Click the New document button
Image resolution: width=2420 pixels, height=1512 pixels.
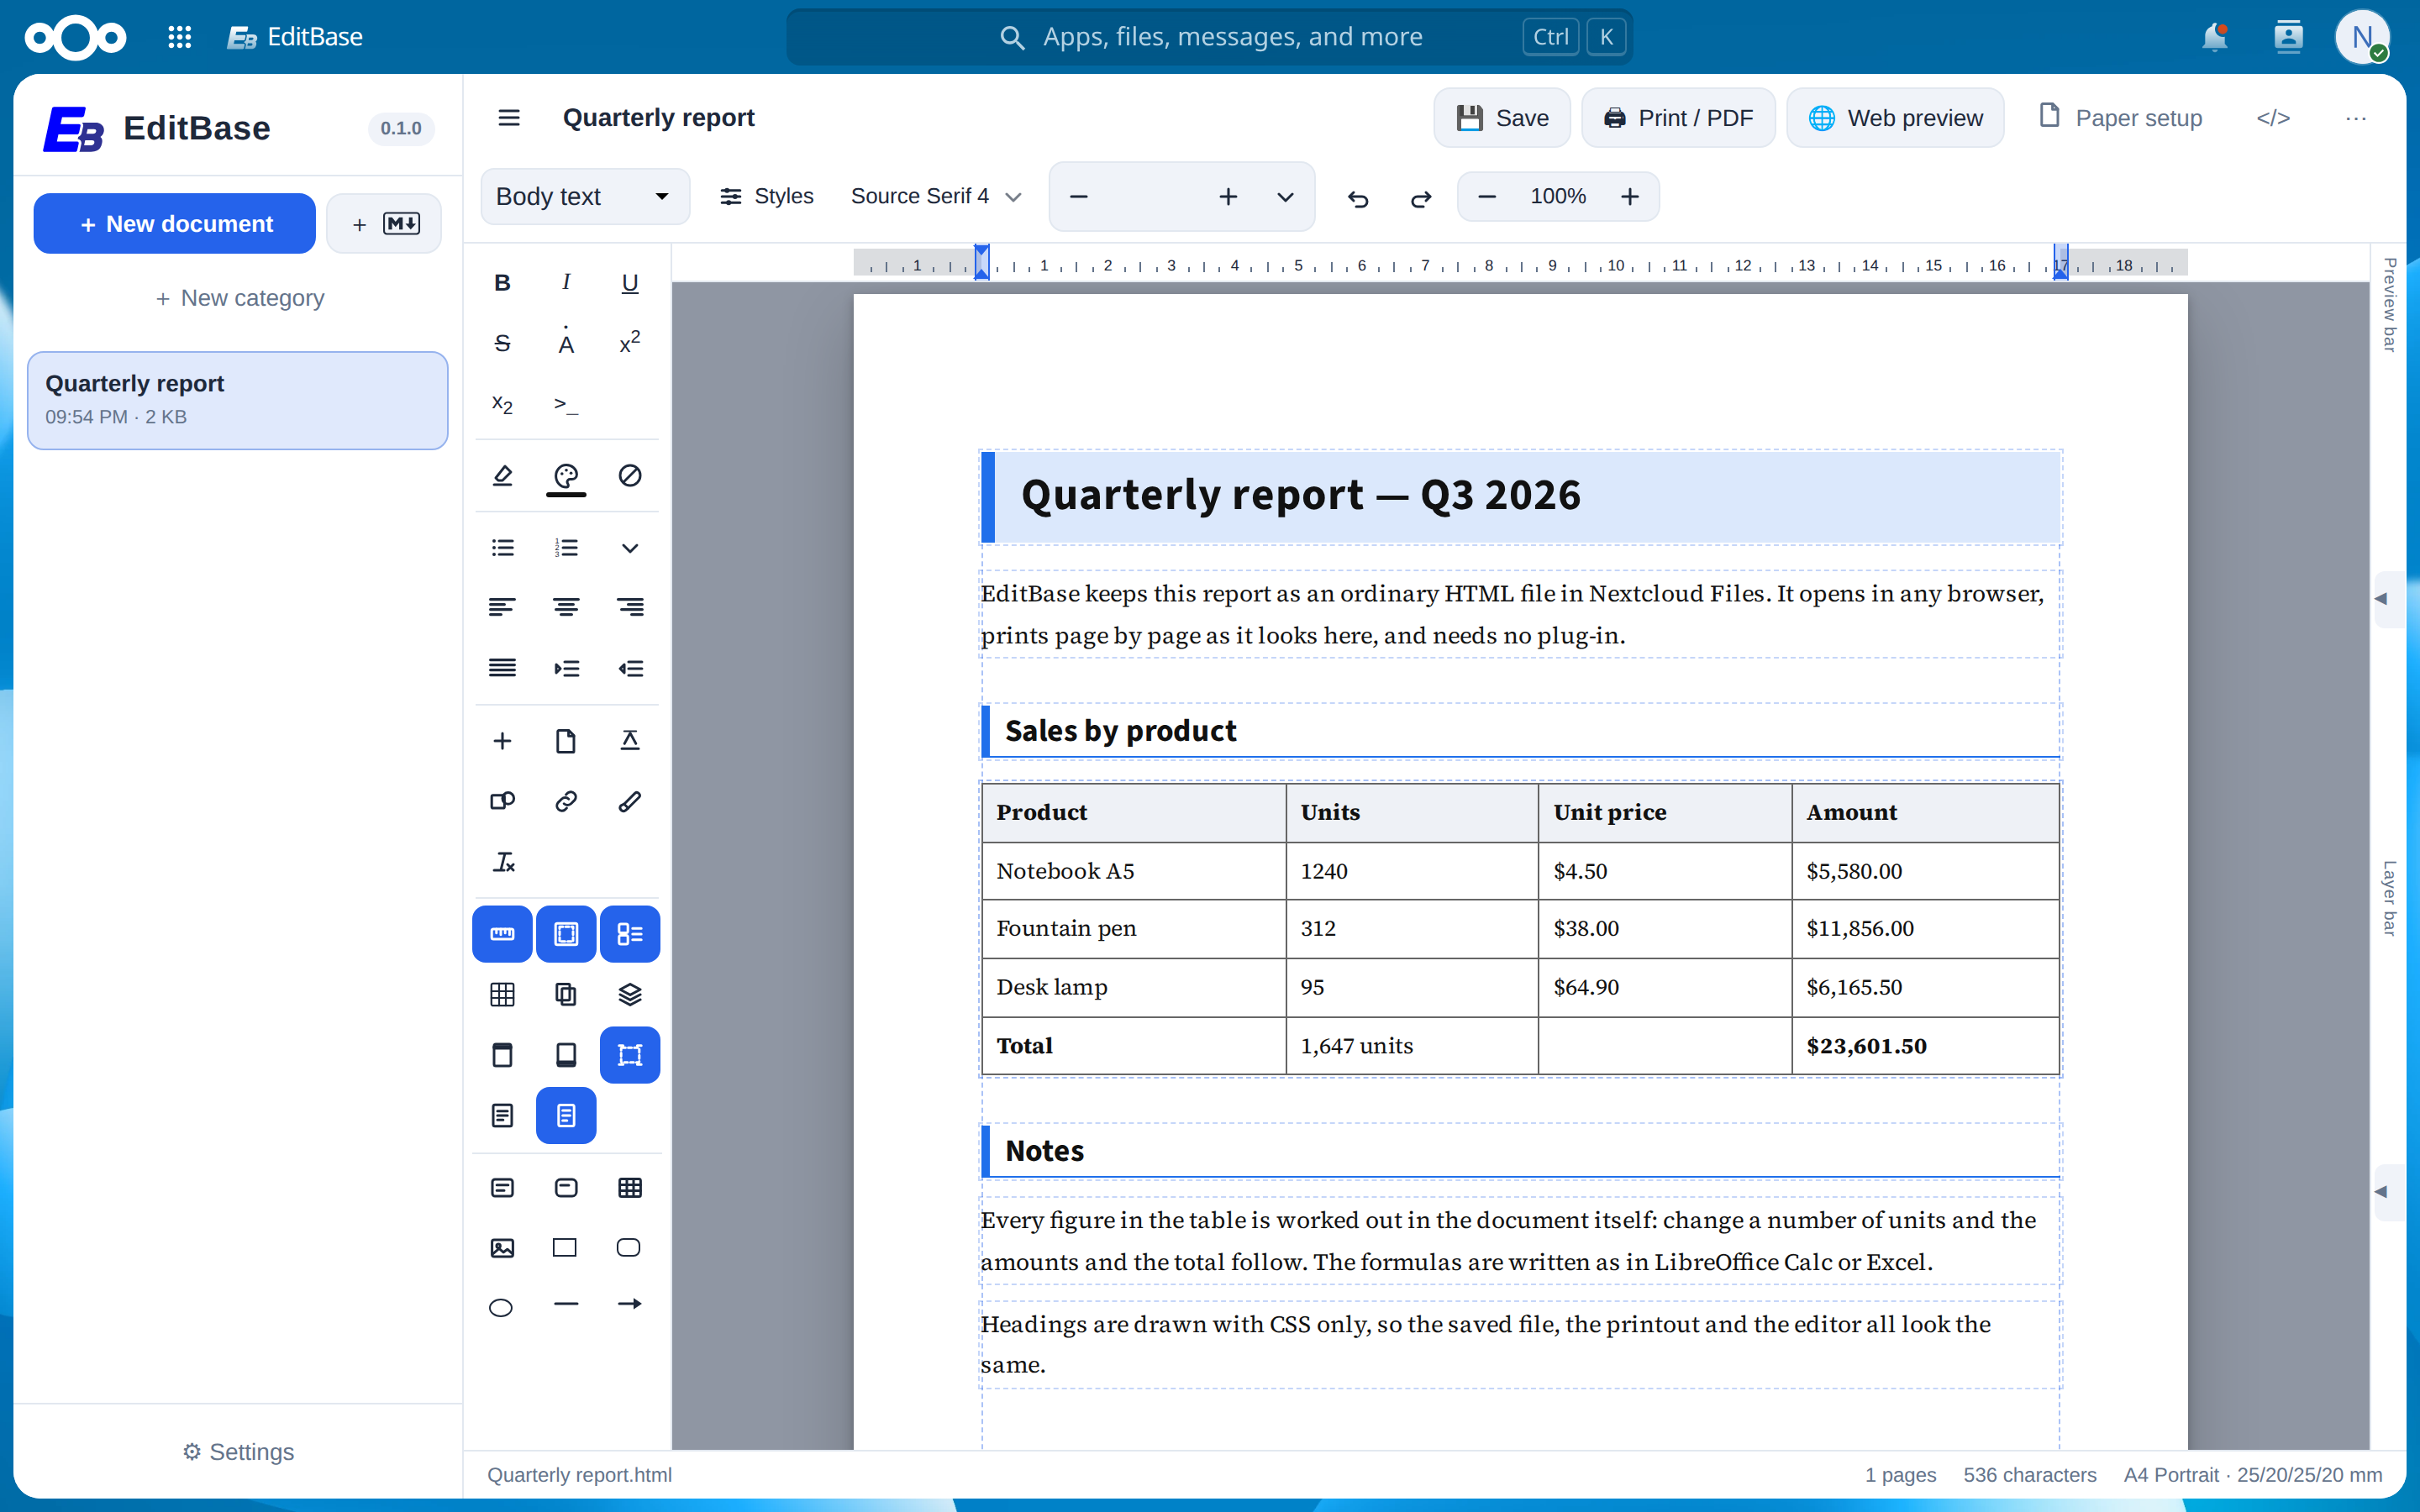[175, 223]
